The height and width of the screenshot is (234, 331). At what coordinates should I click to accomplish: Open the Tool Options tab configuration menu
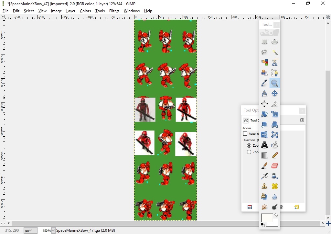(x=302, y=120)
